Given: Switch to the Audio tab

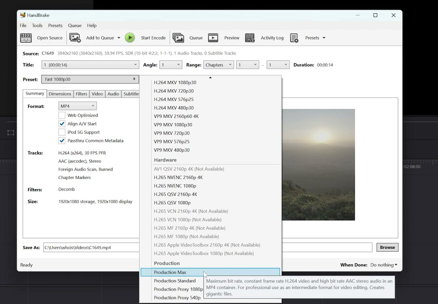Looking at the screenshot, I should click(x=113, y=94).
